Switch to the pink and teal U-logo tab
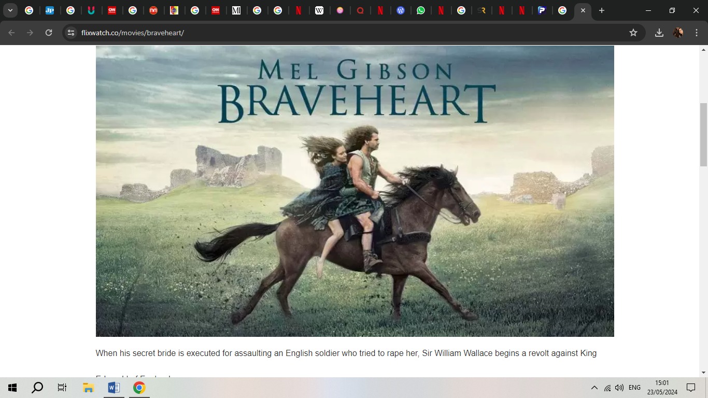The width and height of the screenshot is (708, 398). click(x=91, y=10)
